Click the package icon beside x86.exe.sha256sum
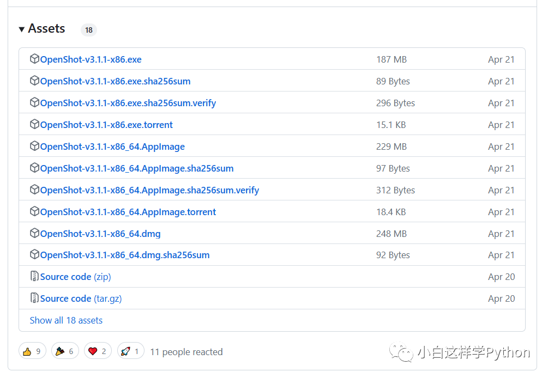 coord(34,80)
